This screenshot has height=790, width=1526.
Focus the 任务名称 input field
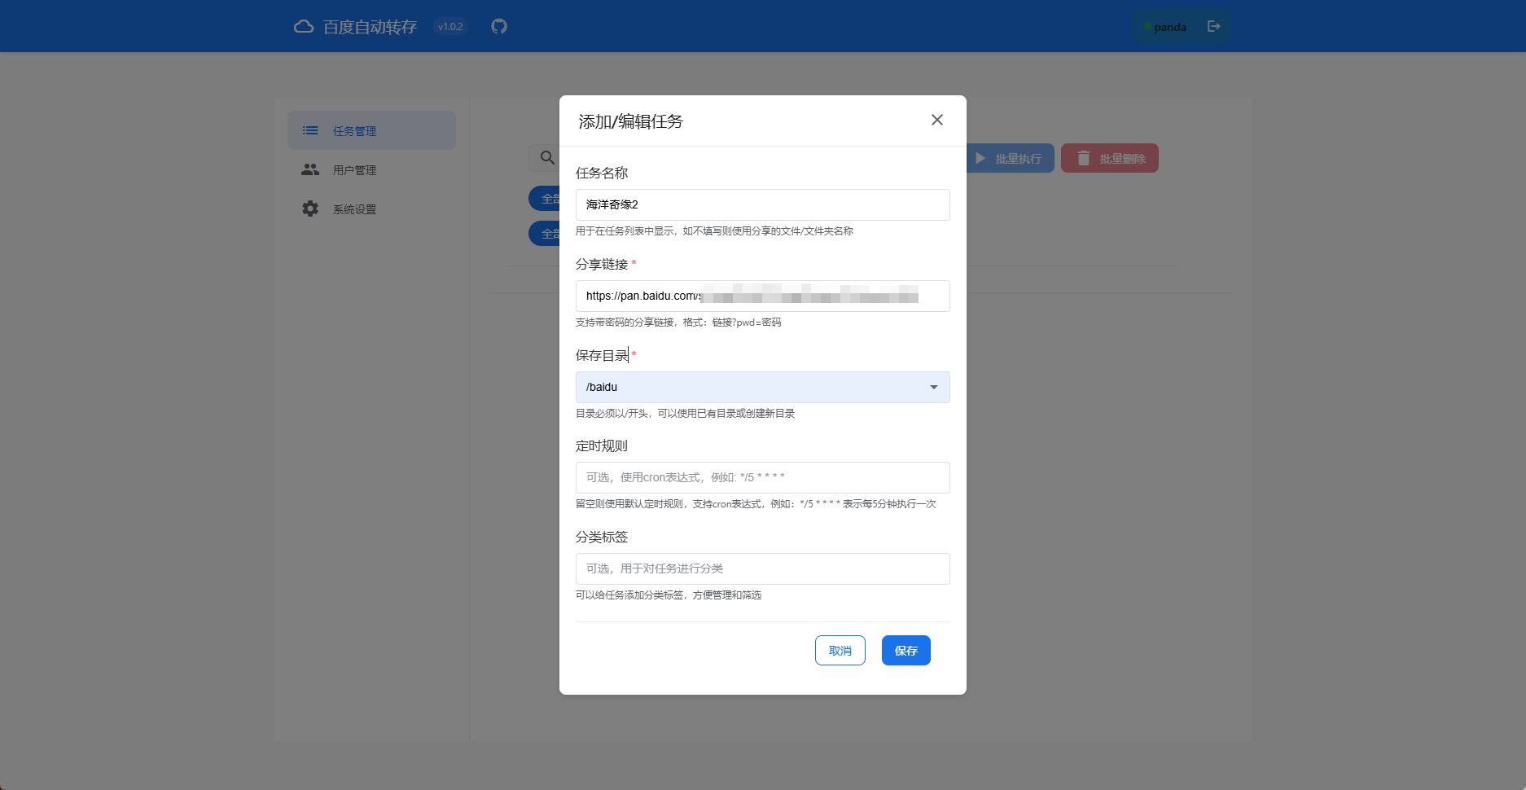pyautogui.click(x=763, y=204)
